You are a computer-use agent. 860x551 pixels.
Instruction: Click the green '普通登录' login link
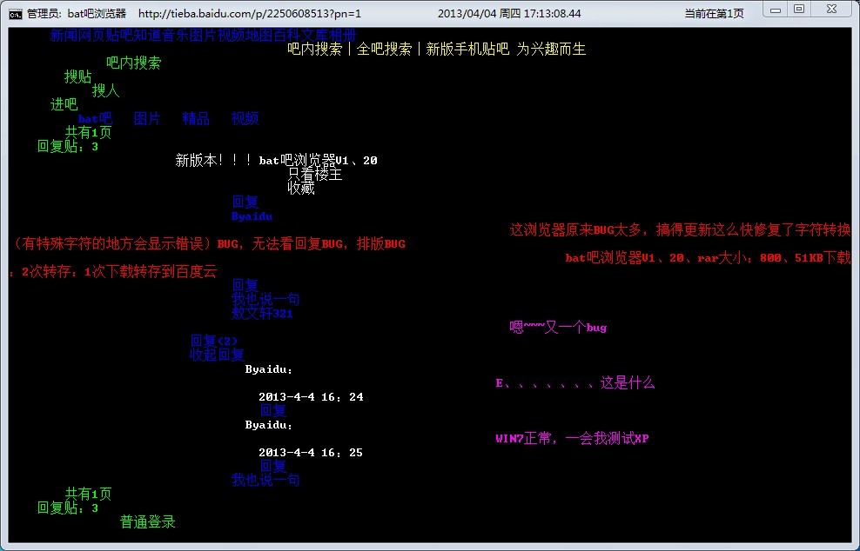[147, 522]
